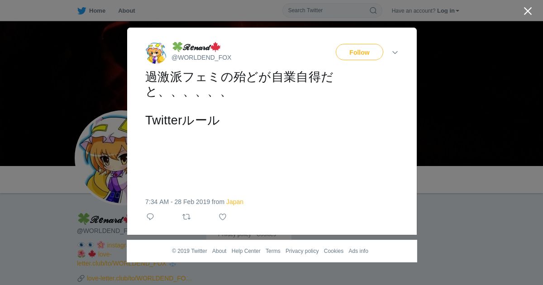Close the tweet overlay with X icon

(528, 11)
